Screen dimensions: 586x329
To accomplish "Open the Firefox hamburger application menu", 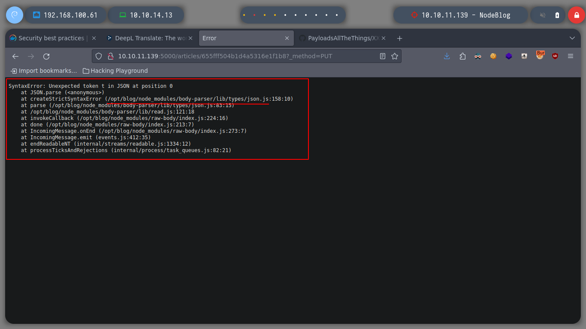I will tap(571, 56).
